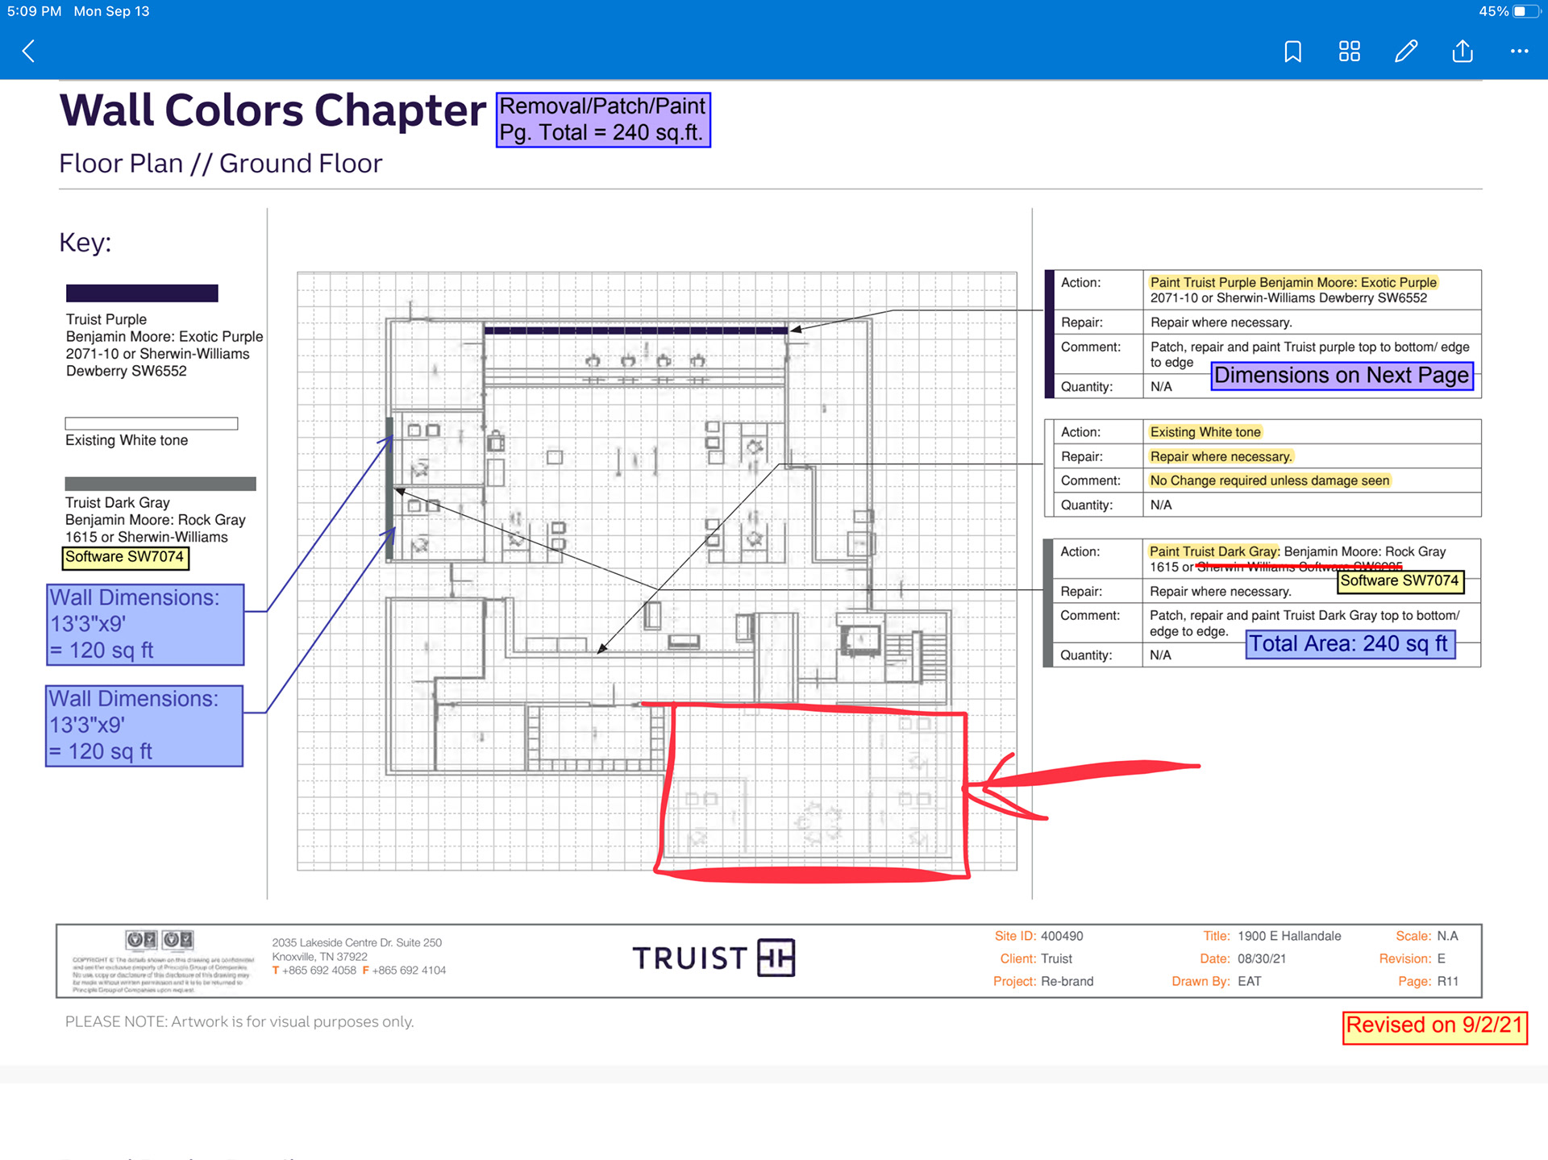
Task: Activate the pencil annotation tool
Action: pos(1406,52)
